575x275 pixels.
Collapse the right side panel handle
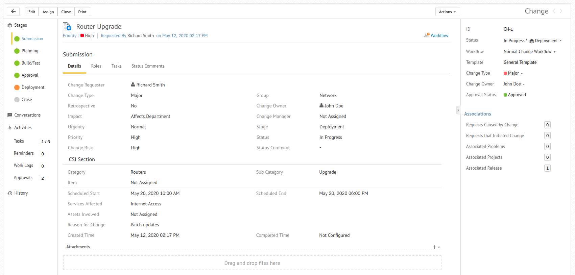coord(458,110)
